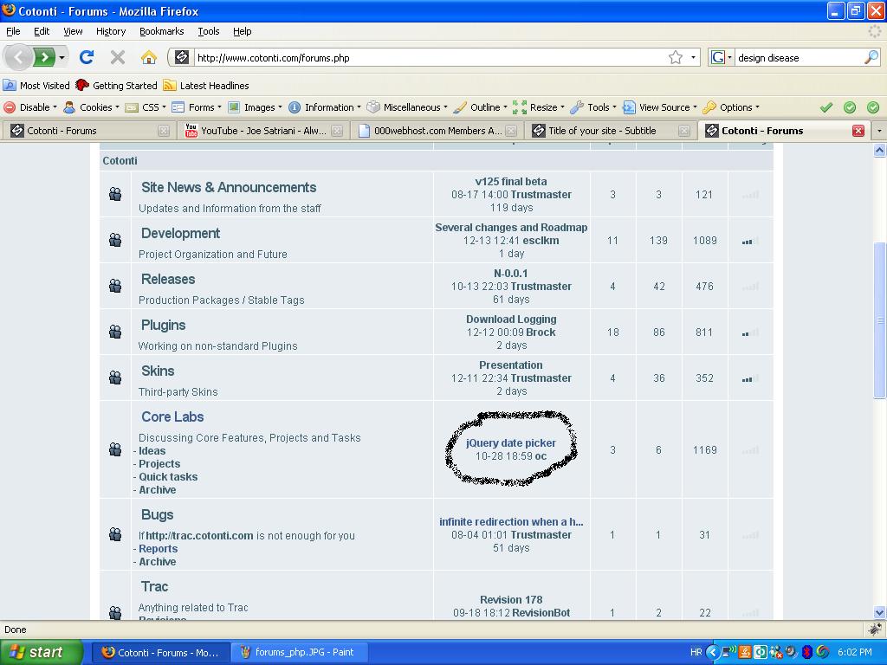The height and width of the screenshot is (665, 887).
Task: Click the search magnifier icon
Action: (871, 57)
